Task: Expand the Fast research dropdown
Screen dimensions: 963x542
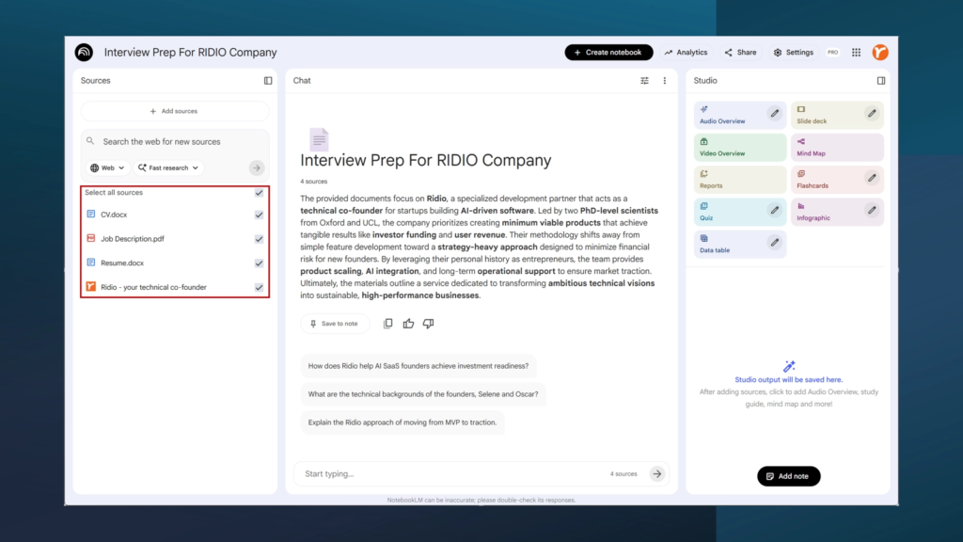Action: (169, 168)
